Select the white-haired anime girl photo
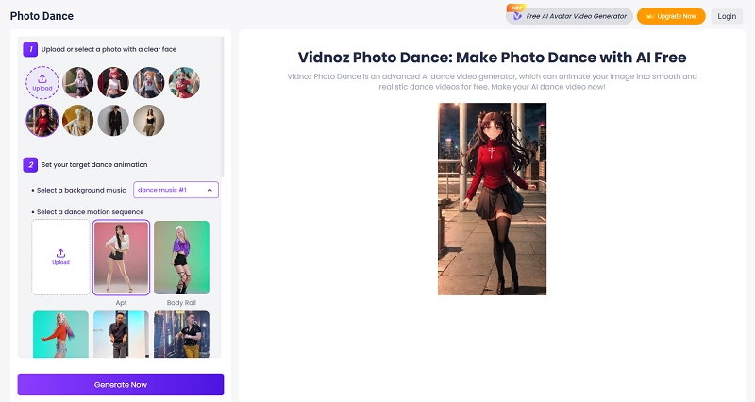 point(78,83)
